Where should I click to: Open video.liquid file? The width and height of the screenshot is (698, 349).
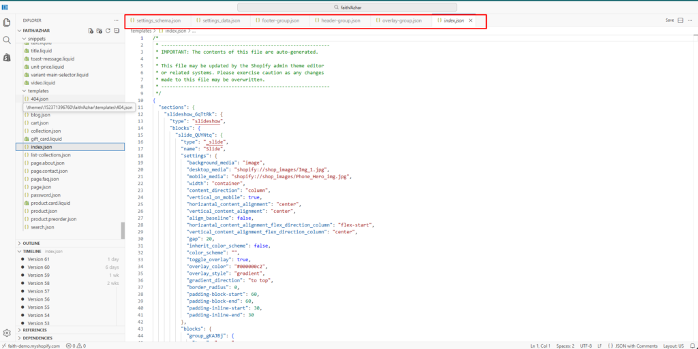(x=43, y=82)
